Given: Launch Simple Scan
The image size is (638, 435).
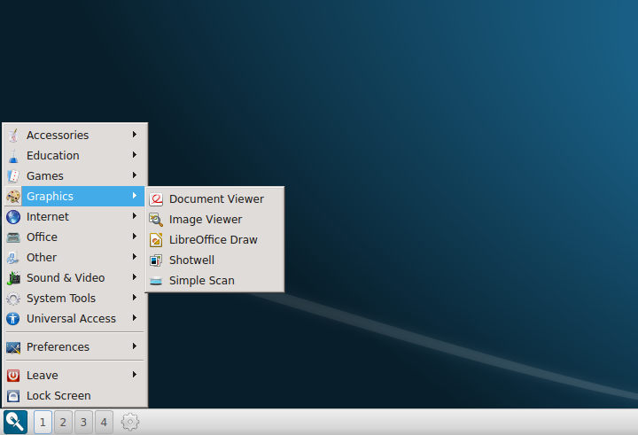Looking at the screenshot, I should pyautogui.click(x=214, y=280).
